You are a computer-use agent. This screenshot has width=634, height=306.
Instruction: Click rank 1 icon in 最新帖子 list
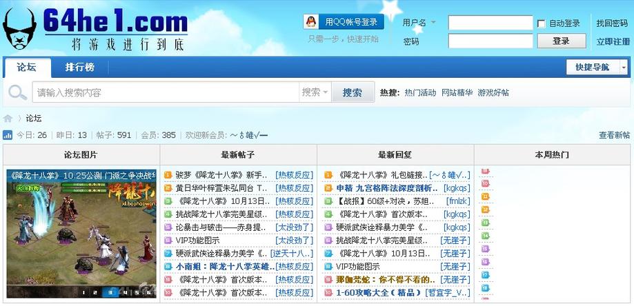[x=168, y=175]
